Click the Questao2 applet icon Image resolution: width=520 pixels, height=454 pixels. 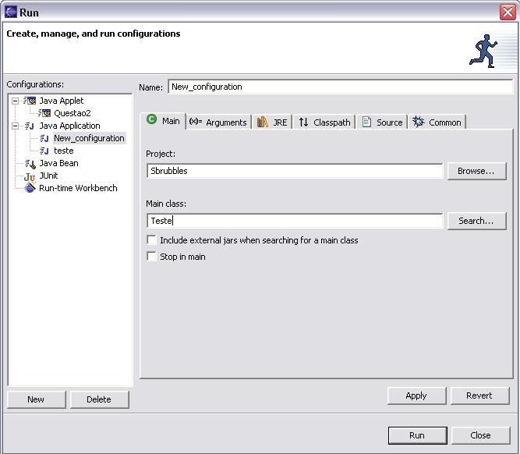44,113
